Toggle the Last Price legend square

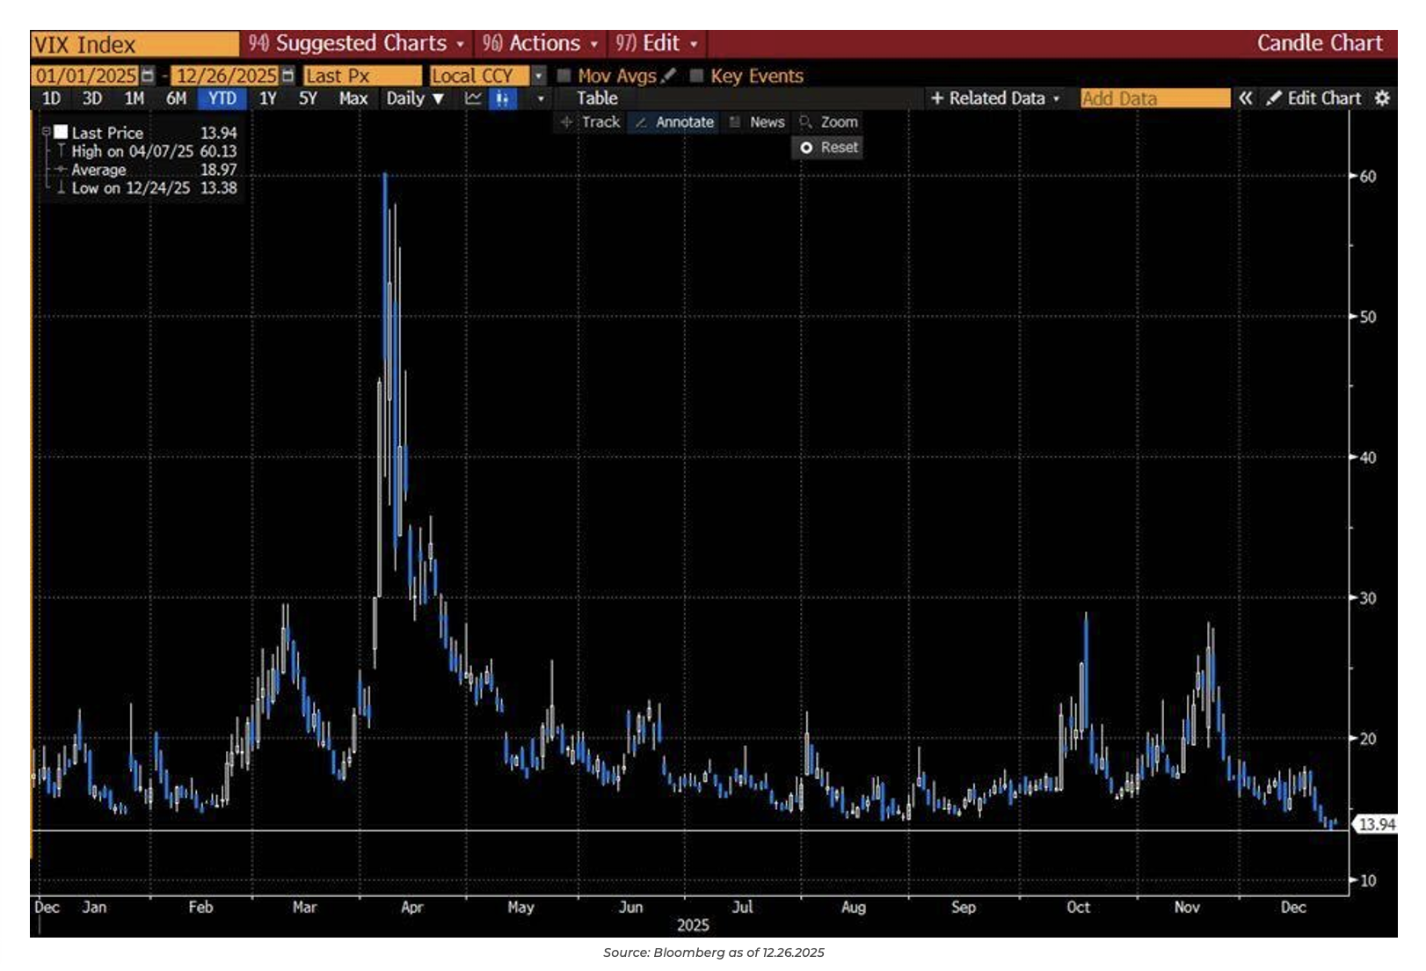pos(61,132)
